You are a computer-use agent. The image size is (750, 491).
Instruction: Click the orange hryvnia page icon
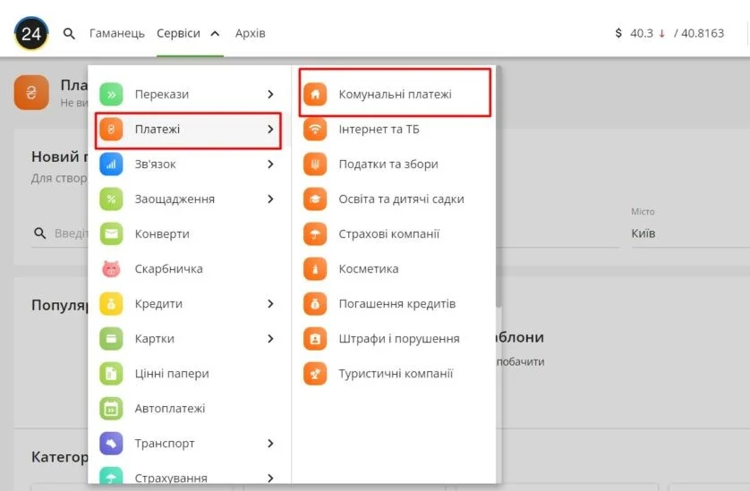[x=31, y=92]
